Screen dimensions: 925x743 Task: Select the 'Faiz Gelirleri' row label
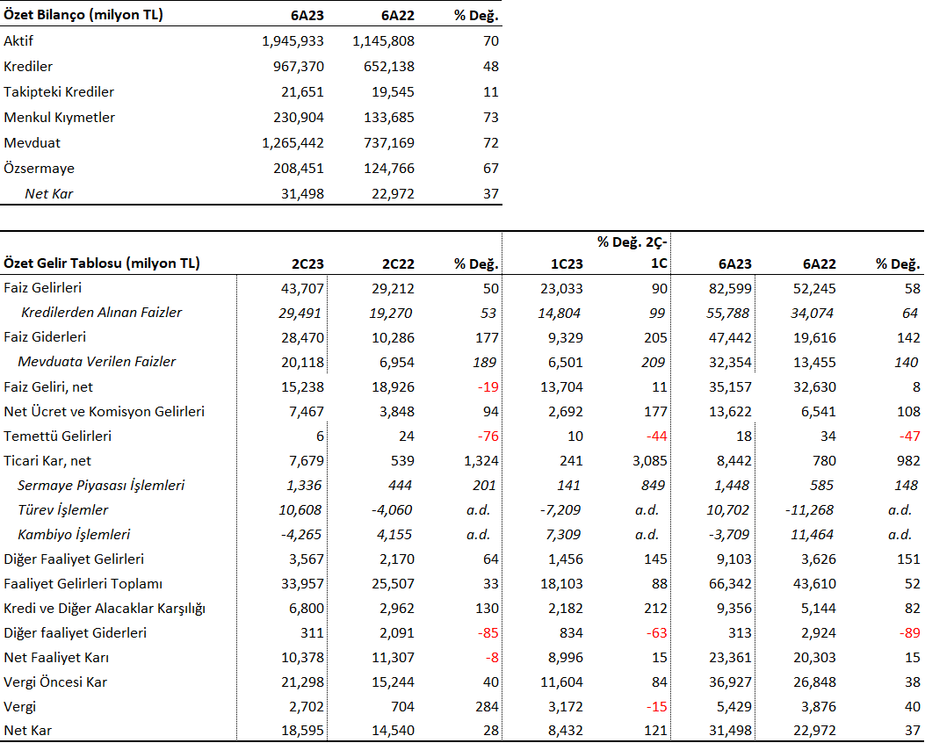pyautogui.click(x=42, y=288)
